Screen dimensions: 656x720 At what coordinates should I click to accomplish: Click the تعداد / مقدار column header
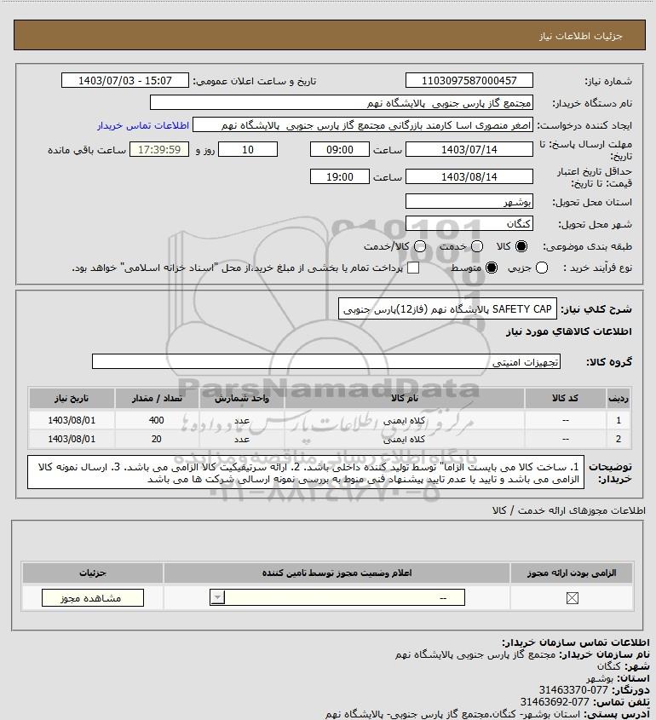point(157,398)
